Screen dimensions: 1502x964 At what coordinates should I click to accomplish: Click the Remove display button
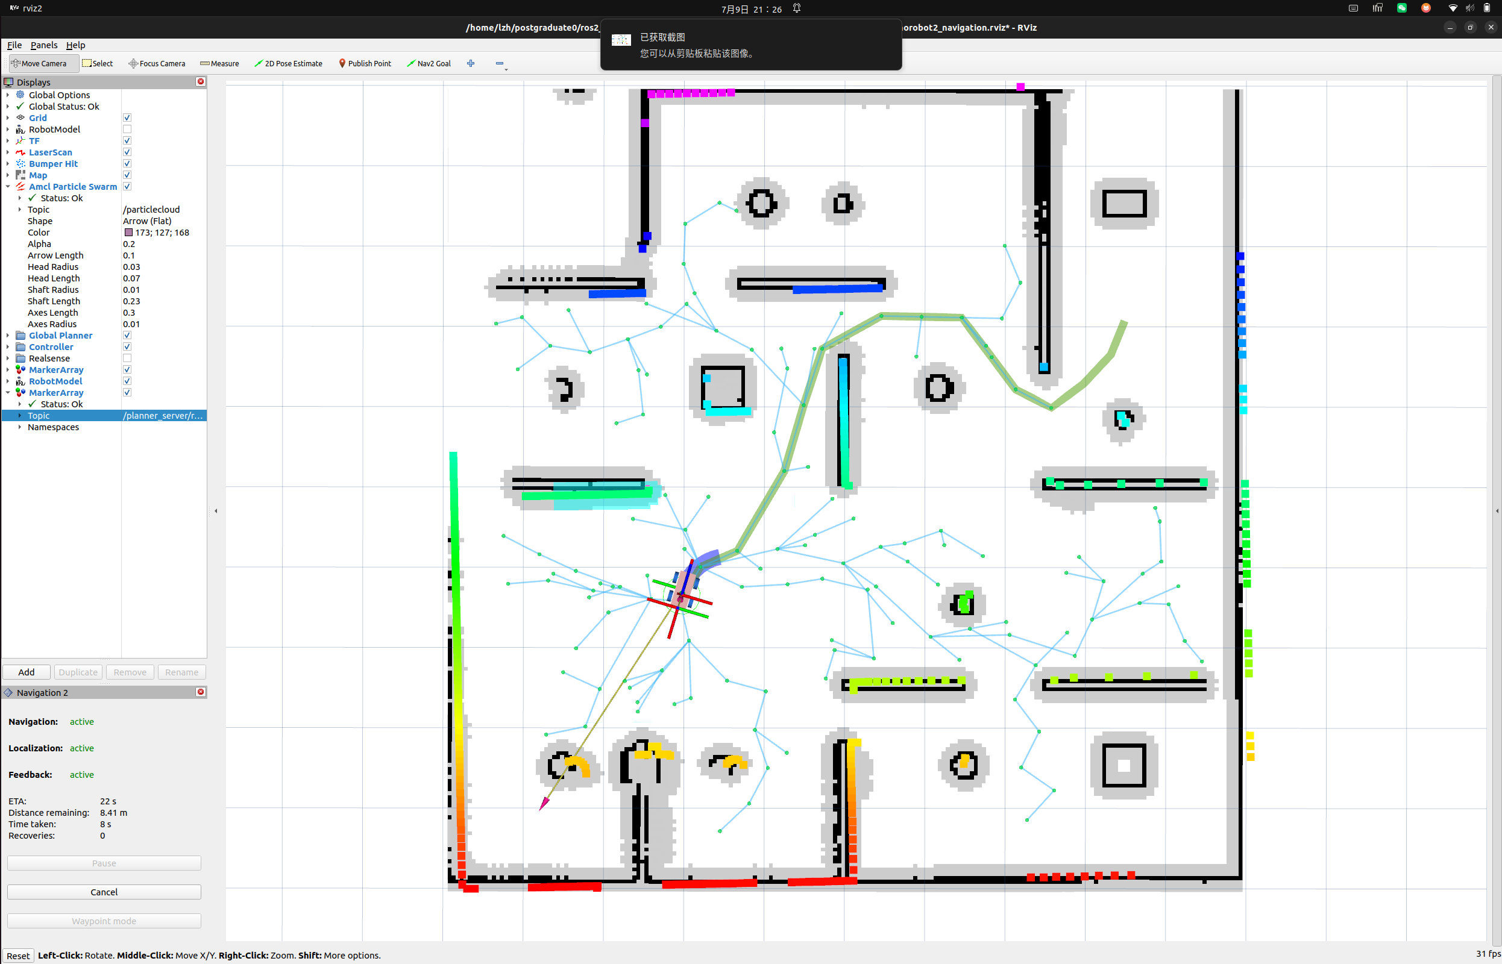(x=130, y=672)
